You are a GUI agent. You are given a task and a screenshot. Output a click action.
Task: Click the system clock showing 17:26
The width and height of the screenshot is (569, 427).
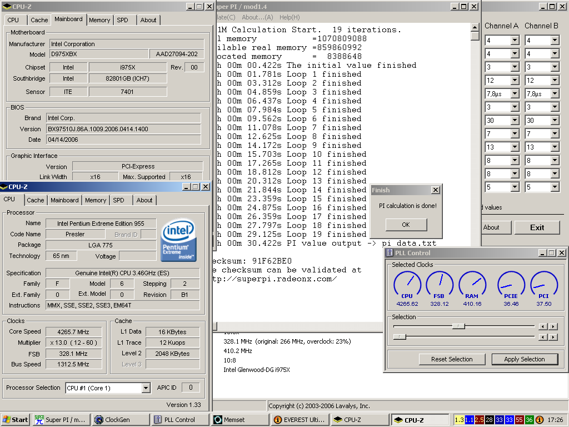click(x=555, y=420)
